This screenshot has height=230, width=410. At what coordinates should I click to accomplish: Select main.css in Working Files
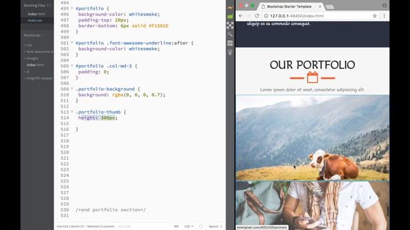pyautogui.click(x=35, y=20)
